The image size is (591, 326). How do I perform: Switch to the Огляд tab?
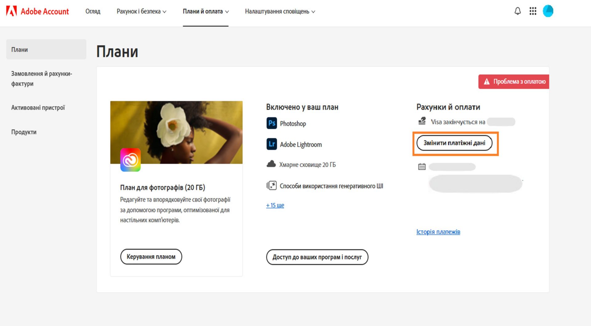click(93, 11)
